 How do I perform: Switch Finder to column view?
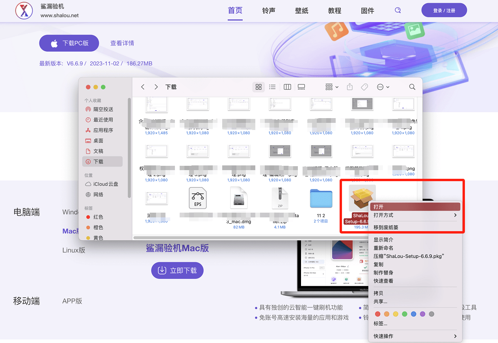pyautogui.click(x=287, y=87)
